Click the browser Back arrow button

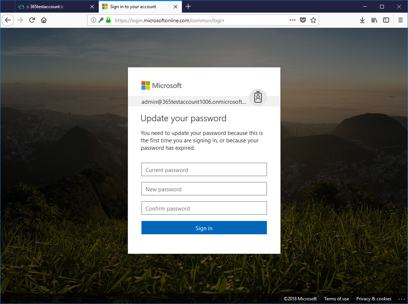click(8, 20)
